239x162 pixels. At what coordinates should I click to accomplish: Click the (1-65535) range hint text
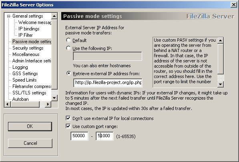point(126,136)
